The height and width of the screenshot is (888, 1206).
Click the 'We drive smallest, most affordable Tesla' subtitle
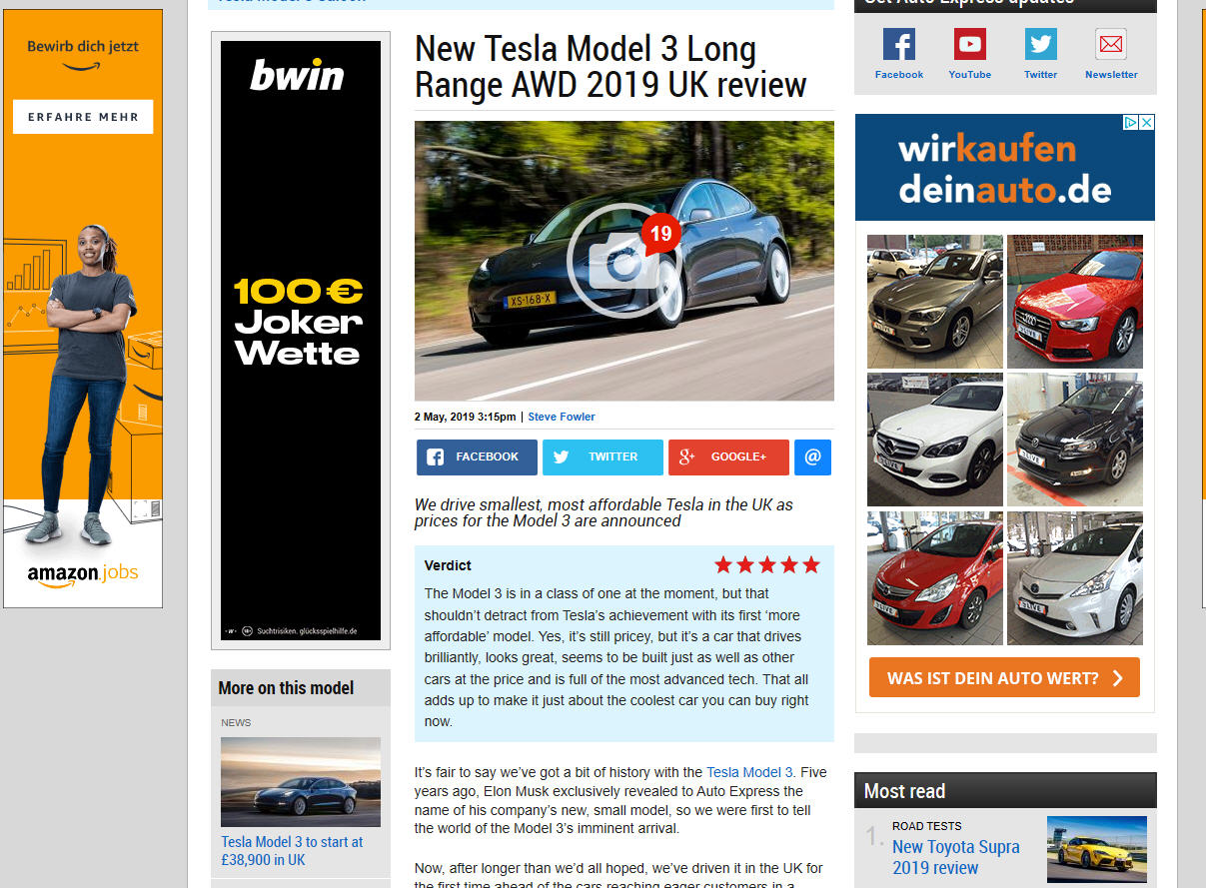point(603,512)
